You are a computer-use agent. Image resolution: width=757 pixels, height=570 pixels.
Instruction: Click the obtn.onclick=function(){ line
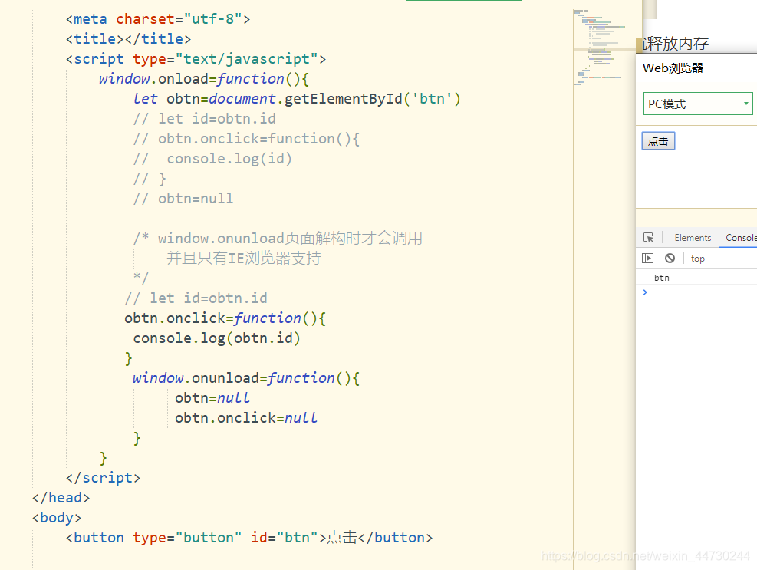coord(225,318)
